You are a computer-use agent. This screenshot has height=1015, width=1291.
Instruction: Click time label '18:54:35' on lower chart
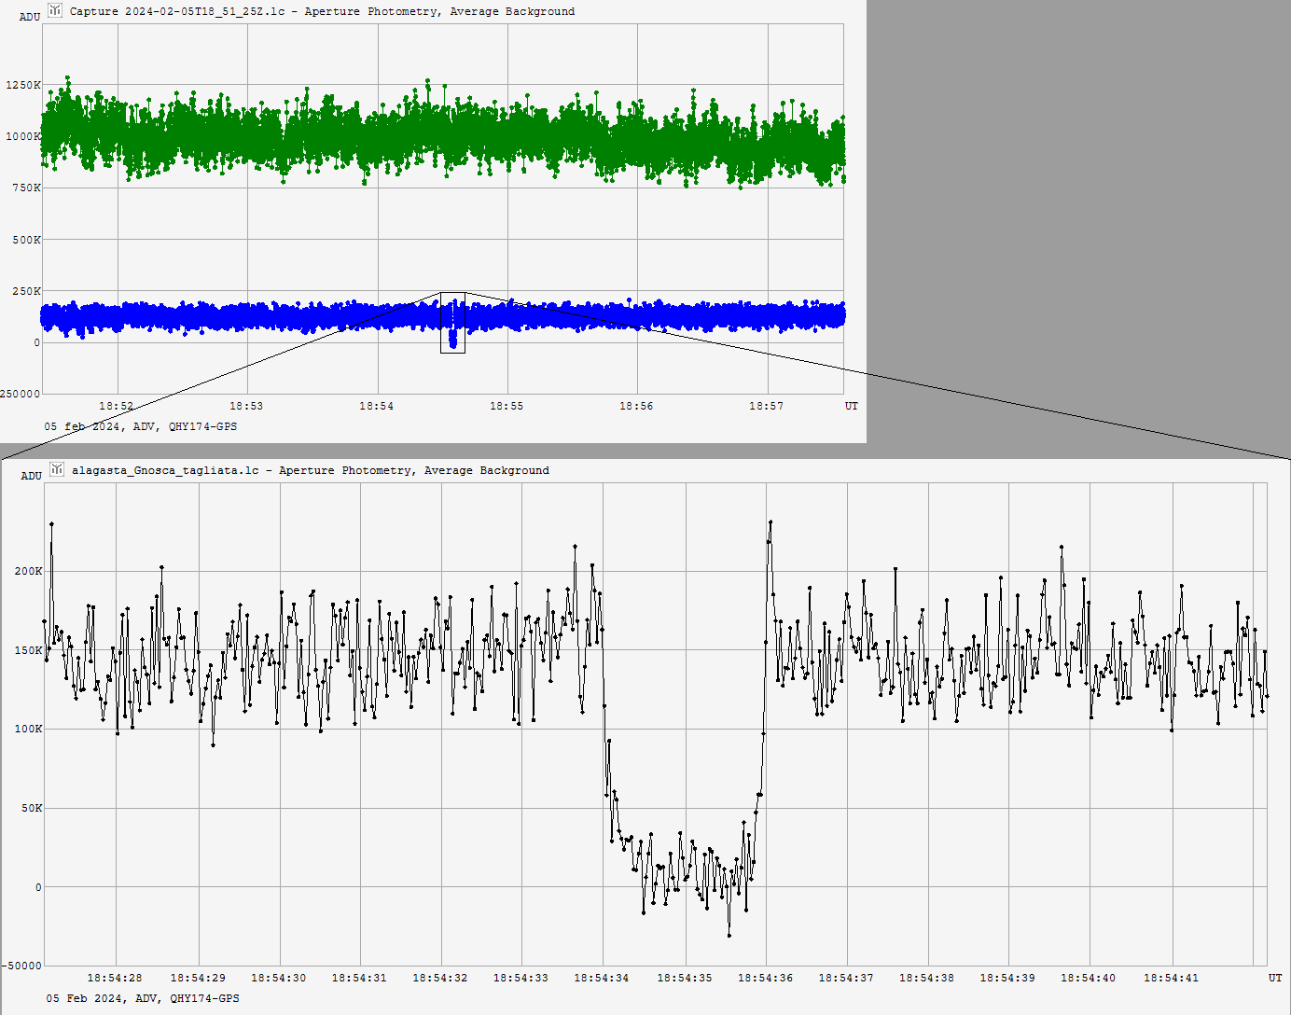(x=685, y=978)
